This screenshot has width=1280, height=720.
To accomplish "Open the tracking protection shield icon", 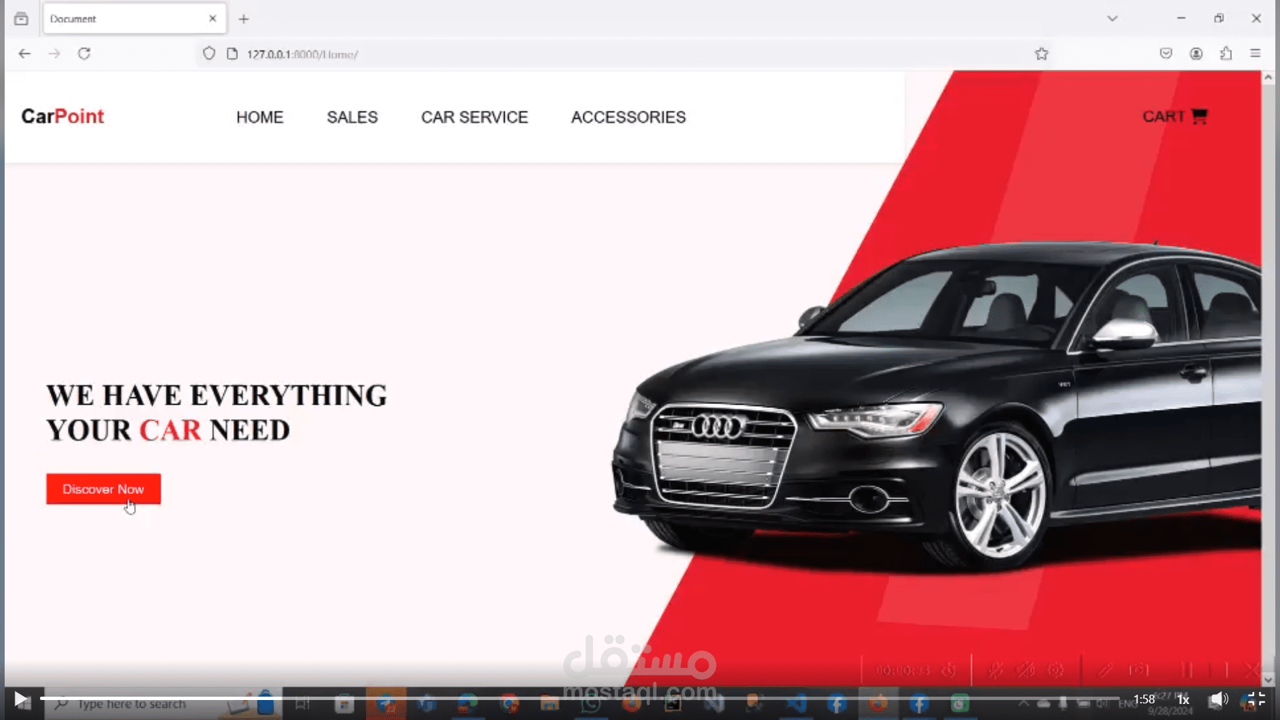I will [x=209, y=53].
